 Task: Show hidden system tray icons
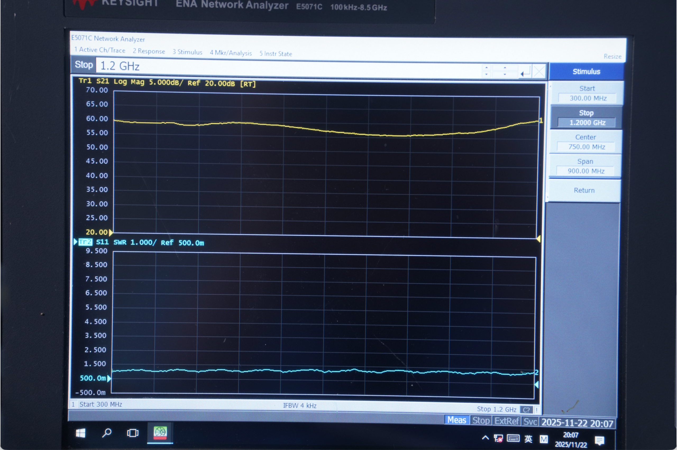tap(486, 438)
